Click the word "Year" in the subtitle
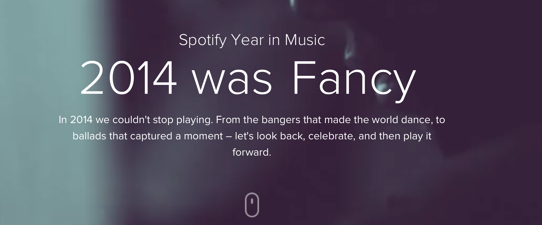Screen dimensions: 542x225 247,40
